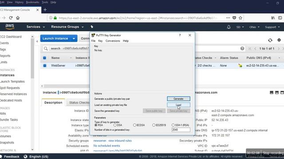Screen dimensions: 284x159
Task: Open PuTTYgen Help menu
Action: [x=126, y=41]
